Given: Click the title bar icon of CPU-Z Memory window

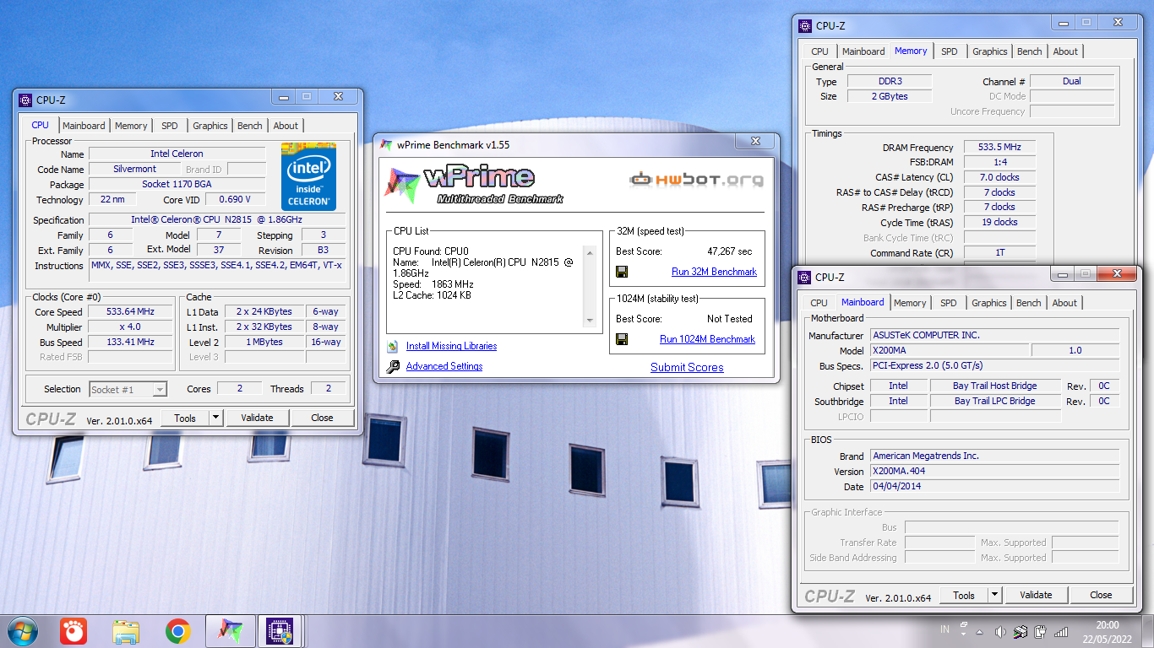Looking at the screenshot, I should click(805, 25).
